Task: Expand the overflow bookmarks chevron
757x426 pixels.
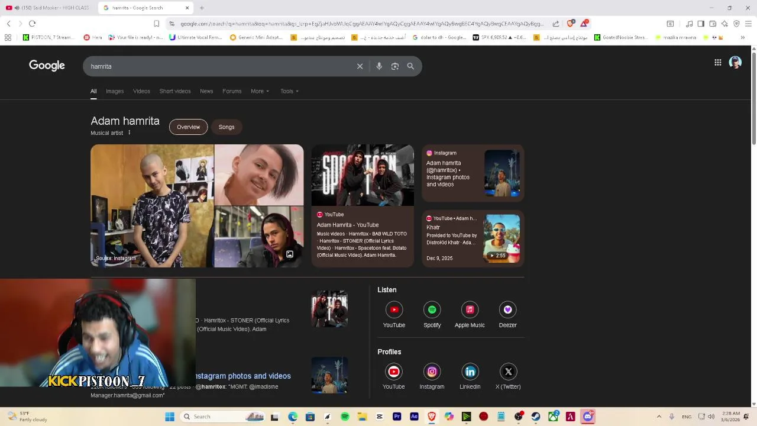Action: (743, 37)
